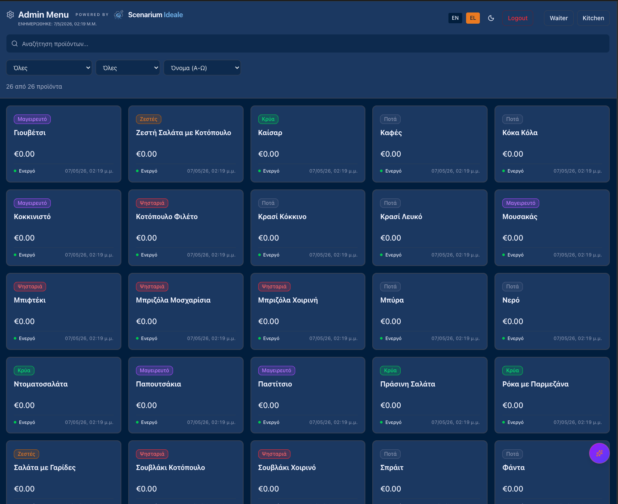Open the Γιουβέτσι product card

coord(64,144)
